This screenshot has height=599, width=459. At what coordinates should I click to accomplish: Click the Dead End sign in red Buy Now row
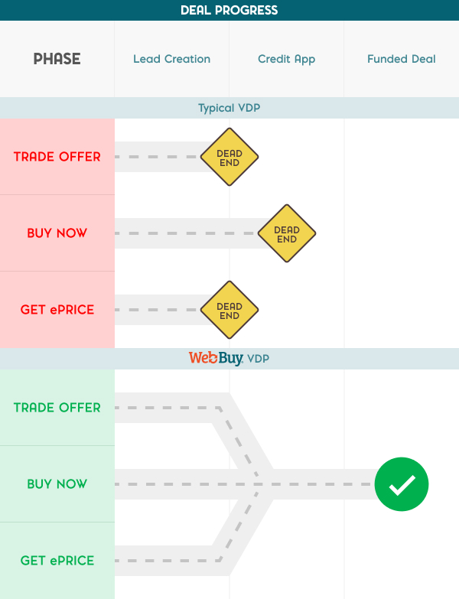coord(287,234)
